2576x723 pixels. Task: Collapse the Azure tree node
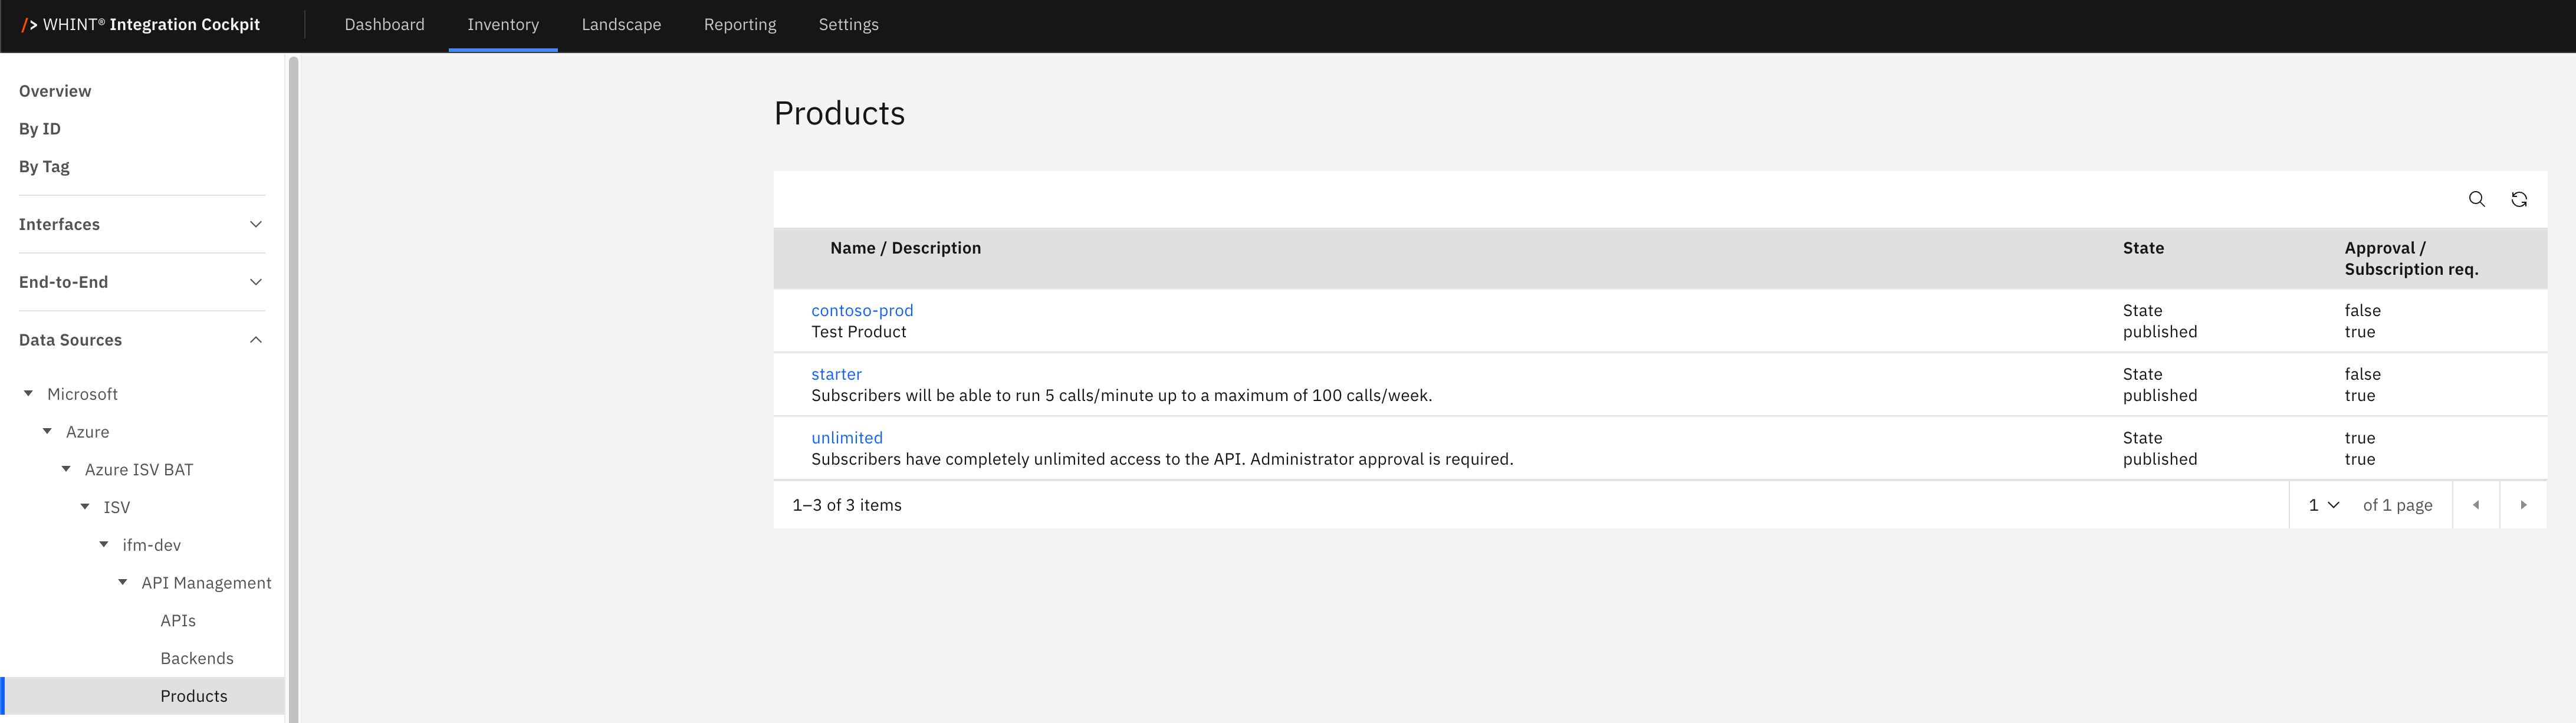pyautogui.click(x=47, y=432)
